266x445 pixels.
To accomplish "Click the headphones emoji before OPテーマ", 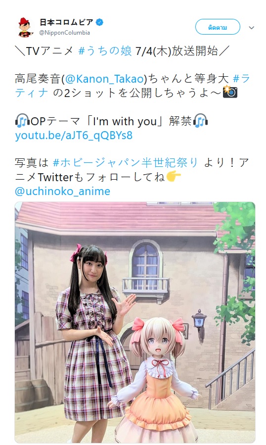I will pos(22,121).
